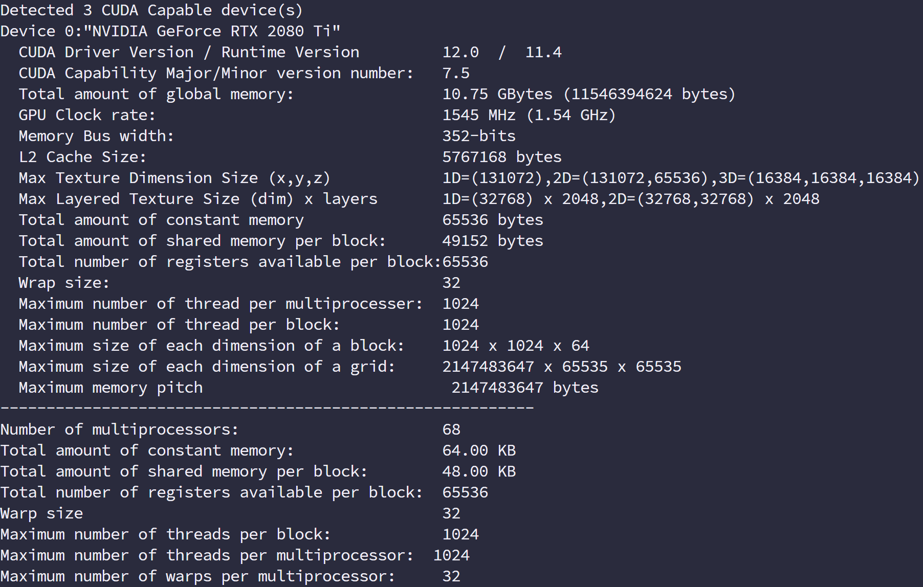This screenshot has width=923, height=587.
Task: Click the runtime version value 11.4
Action: [543, 52]
